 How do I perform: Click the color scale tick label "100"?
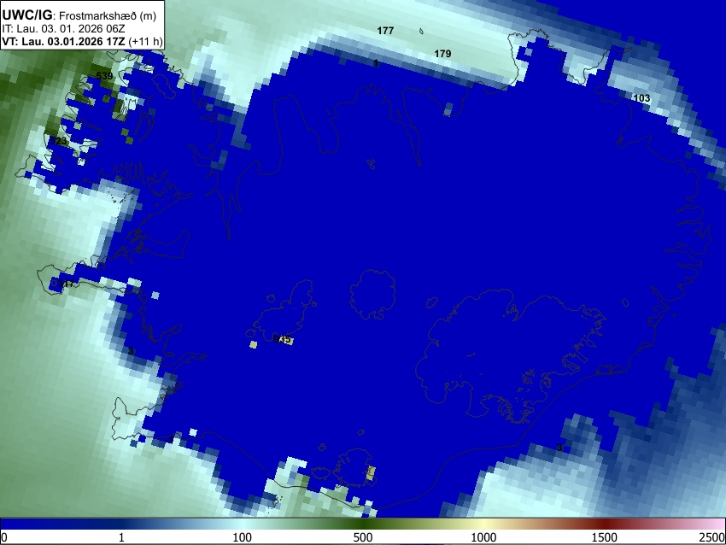point(243,537)
